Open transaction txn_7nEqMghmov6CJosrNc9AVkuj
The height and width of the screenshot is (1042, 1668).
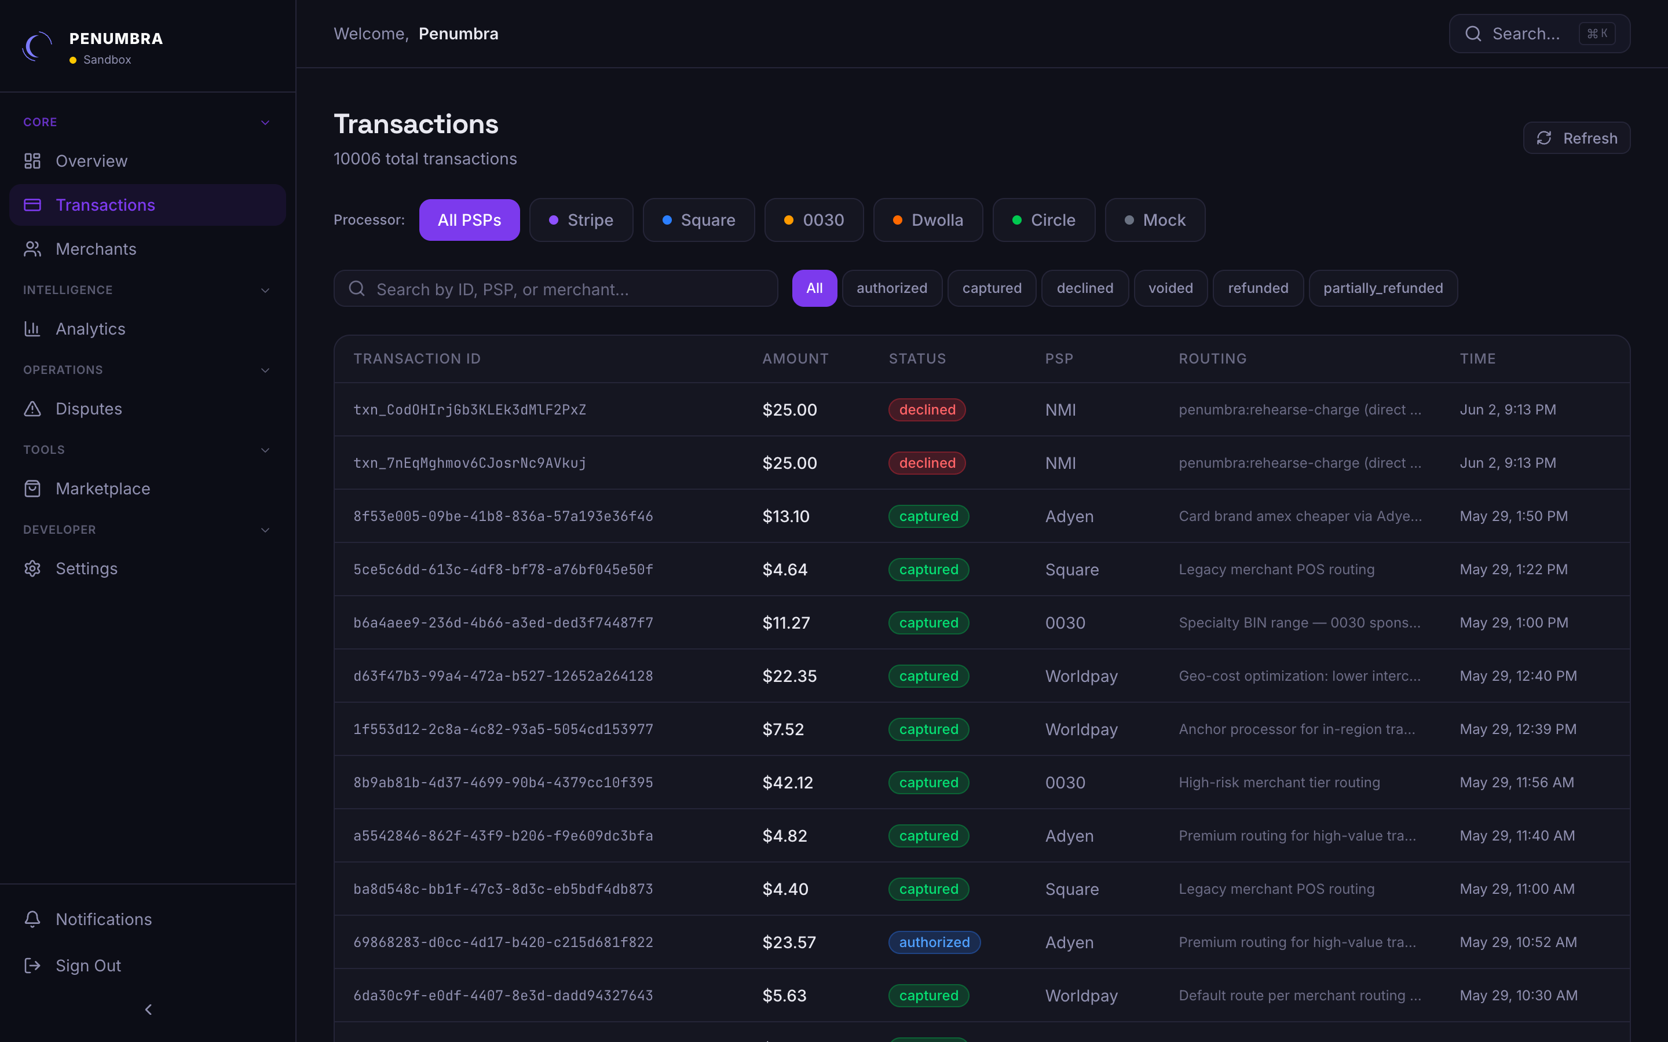469,463
